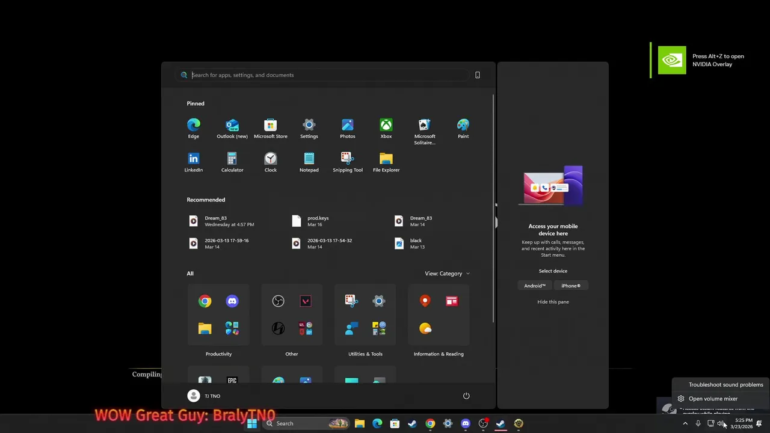This screenshot has height=433, width=770.
Task: Choose Android as mobile device
Action: pyautogui.click(x=535, y=286)
